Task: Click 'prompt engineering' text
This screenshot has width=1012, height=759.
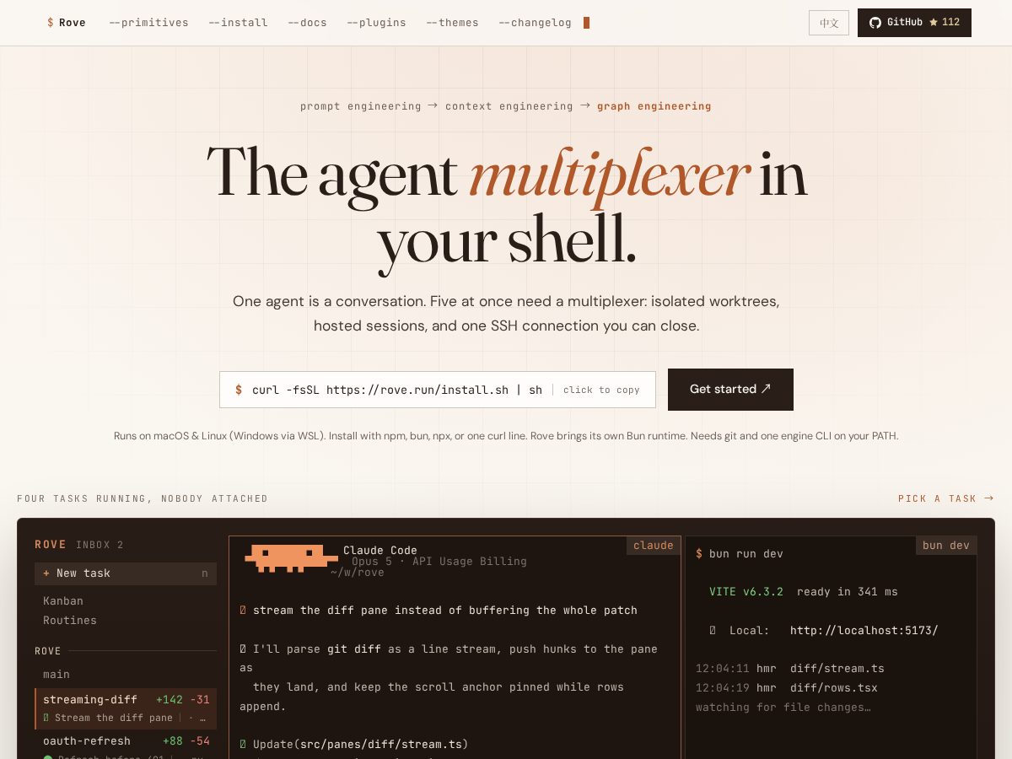Action: click(360, 106)
